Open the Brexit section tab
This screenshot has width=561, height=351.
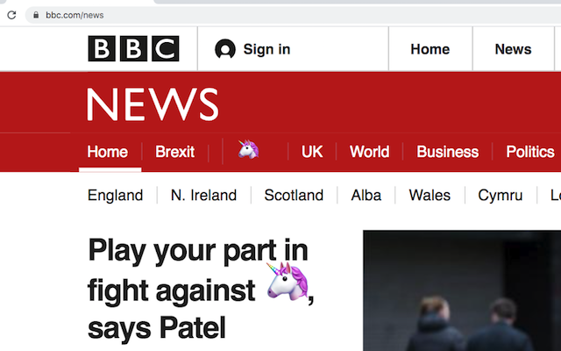[175, 152]
